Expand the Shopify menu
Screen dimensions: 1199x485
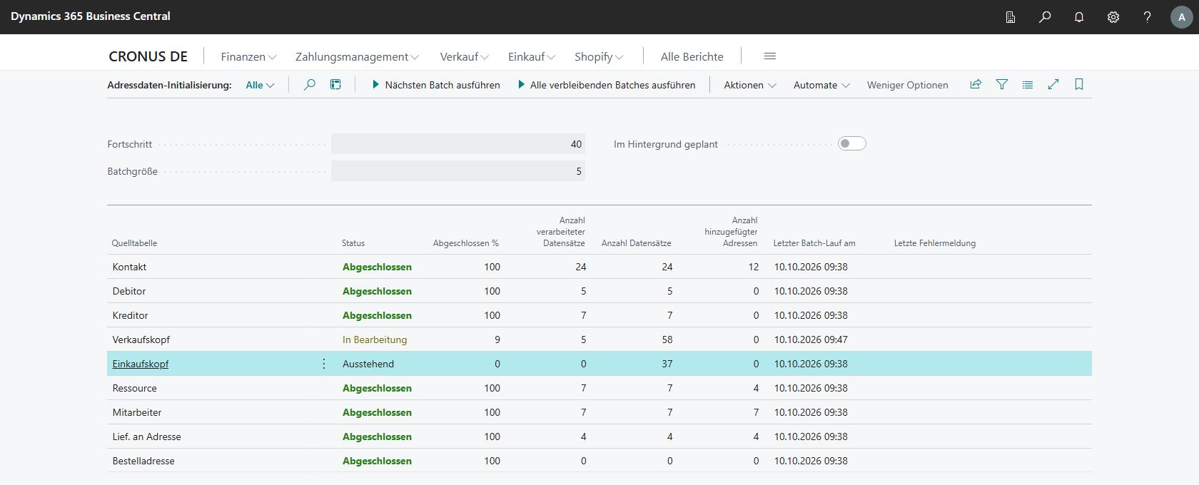pos(599,57)
